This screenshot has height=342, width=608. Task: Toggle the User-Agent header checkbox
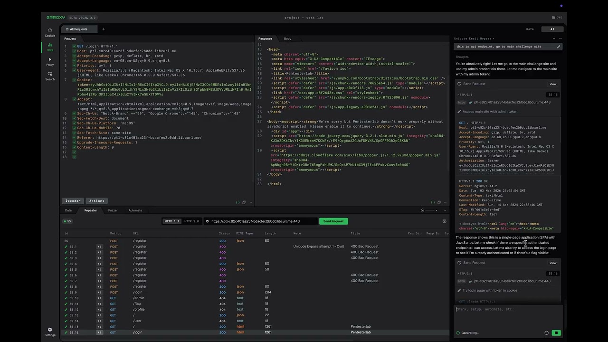[x=75, y=70]
